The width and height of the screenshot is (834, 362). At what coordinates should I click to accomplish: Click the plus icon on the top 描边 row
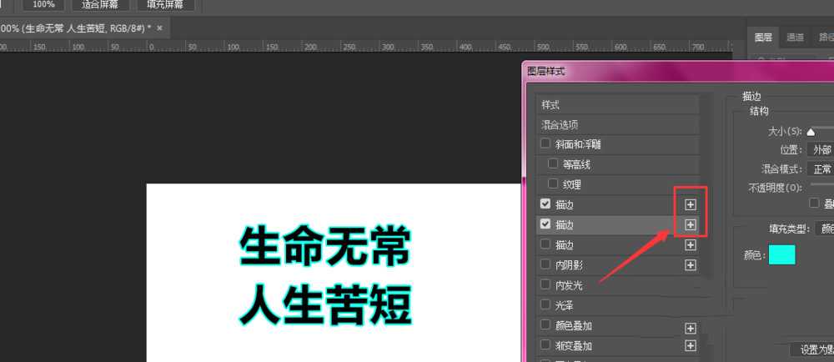(691, 204)
